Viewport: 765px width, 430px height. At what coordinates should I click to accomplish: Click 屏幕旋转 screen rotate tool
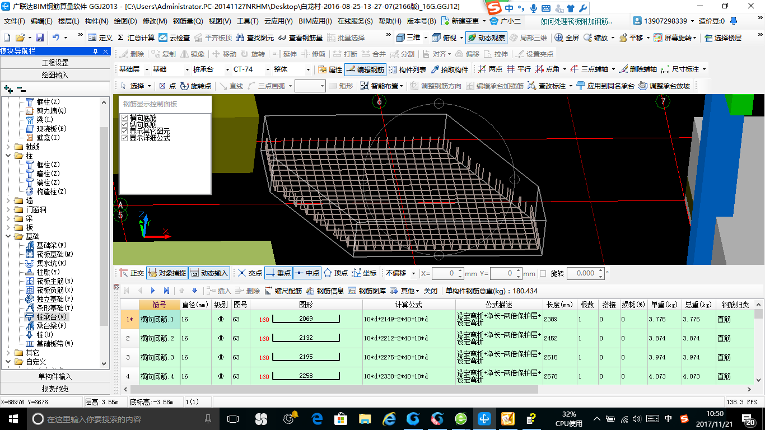pyautogui.click(x=674, y=38)
